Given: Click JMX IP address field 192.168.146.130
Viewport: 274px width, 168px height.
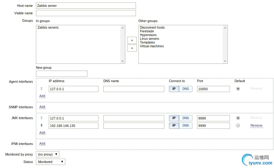Looking at the screenshot, I should [73, 126].
